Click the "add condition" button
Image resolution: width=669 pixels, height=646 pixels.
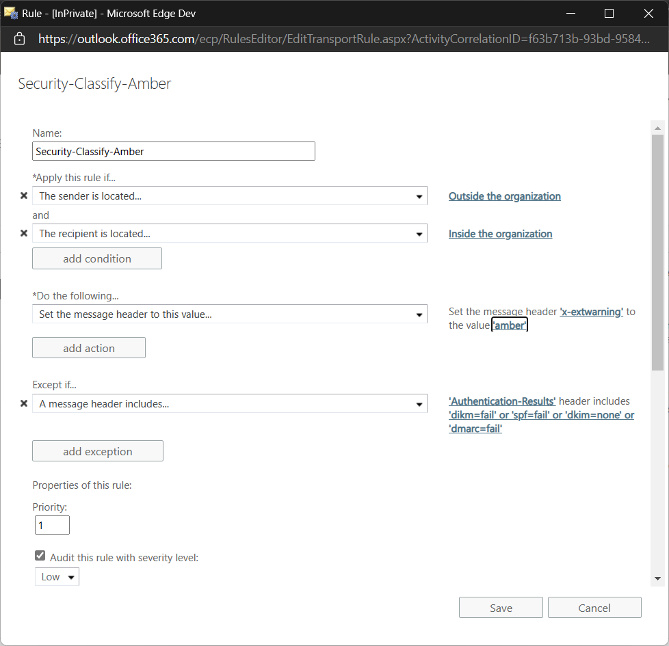click(96, 258)
